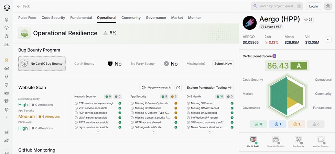This screenshot has height=154, width=335.
Task: Select the CertiK Audit badge icon
Action: (253, 140)
